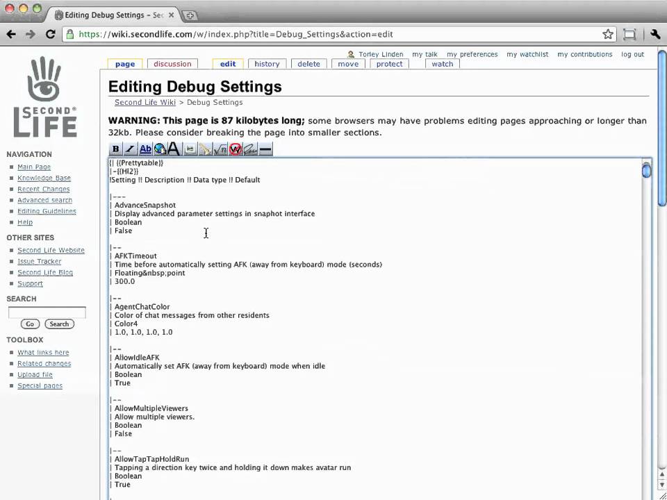Open the discussion tab
The height and width of the screenshot is (500, 667).
[172, 64]
